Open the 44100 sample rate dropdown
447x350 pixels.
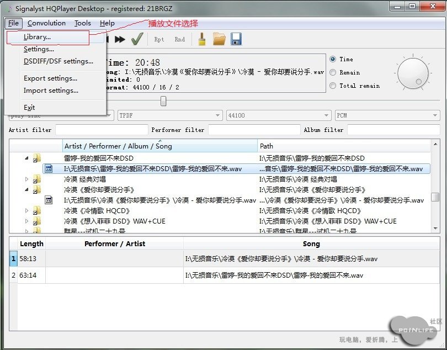279,115
